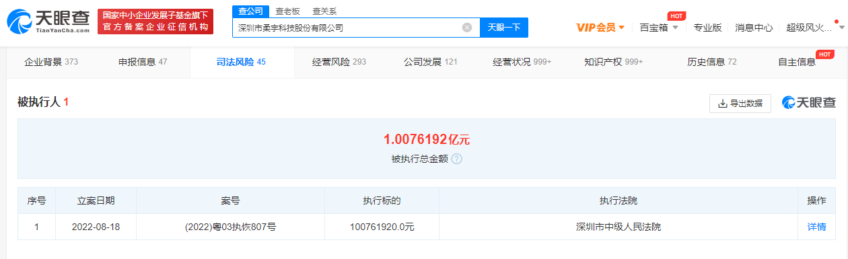Screen dimensions: 848x259
Task: Click the case number (2022)粤03执恢807号
Action: point(230,227)
